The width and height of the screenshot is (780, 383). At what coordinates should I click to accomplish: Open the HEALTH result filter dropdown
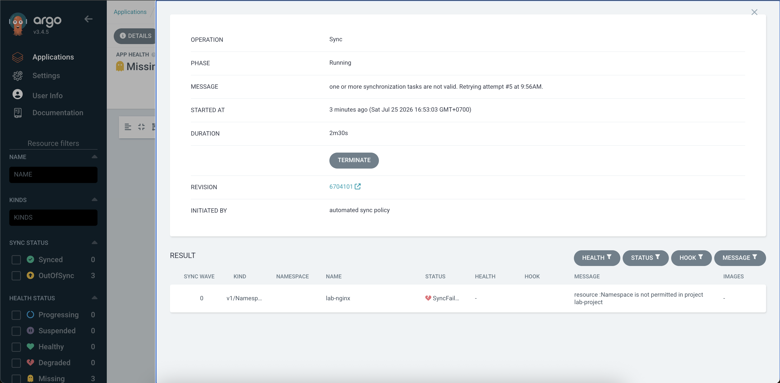coord(597,258)
